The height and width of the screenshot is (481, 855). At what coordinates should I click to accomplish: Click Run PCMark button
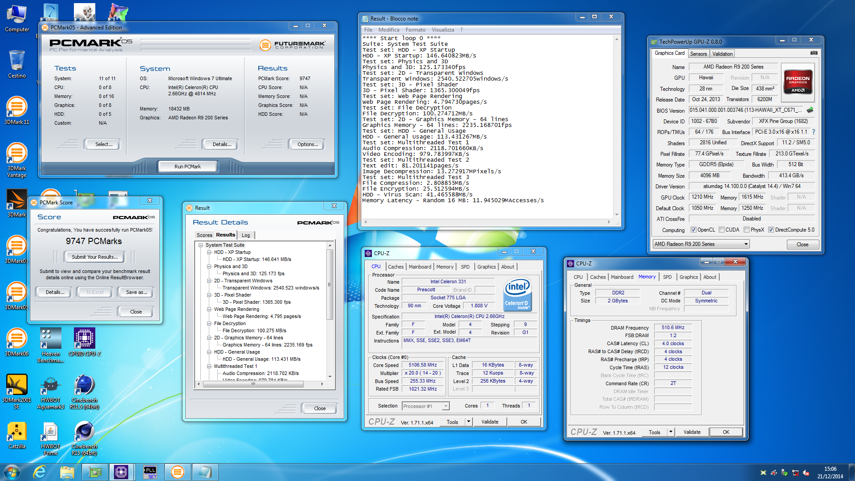187,167
